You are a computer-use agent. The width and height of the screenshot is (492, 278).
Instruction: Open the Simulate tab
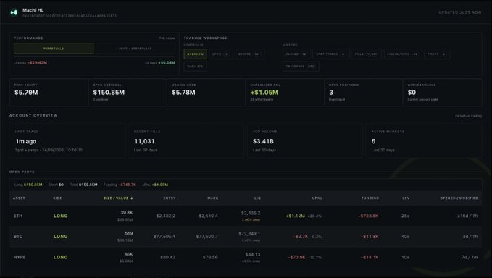click(195, 67)
